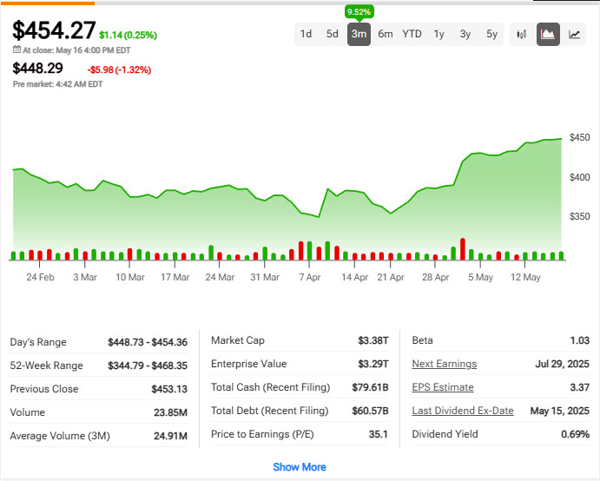Click calendar icon beside At close
This screenshot has width=600, height=481.
16,49
